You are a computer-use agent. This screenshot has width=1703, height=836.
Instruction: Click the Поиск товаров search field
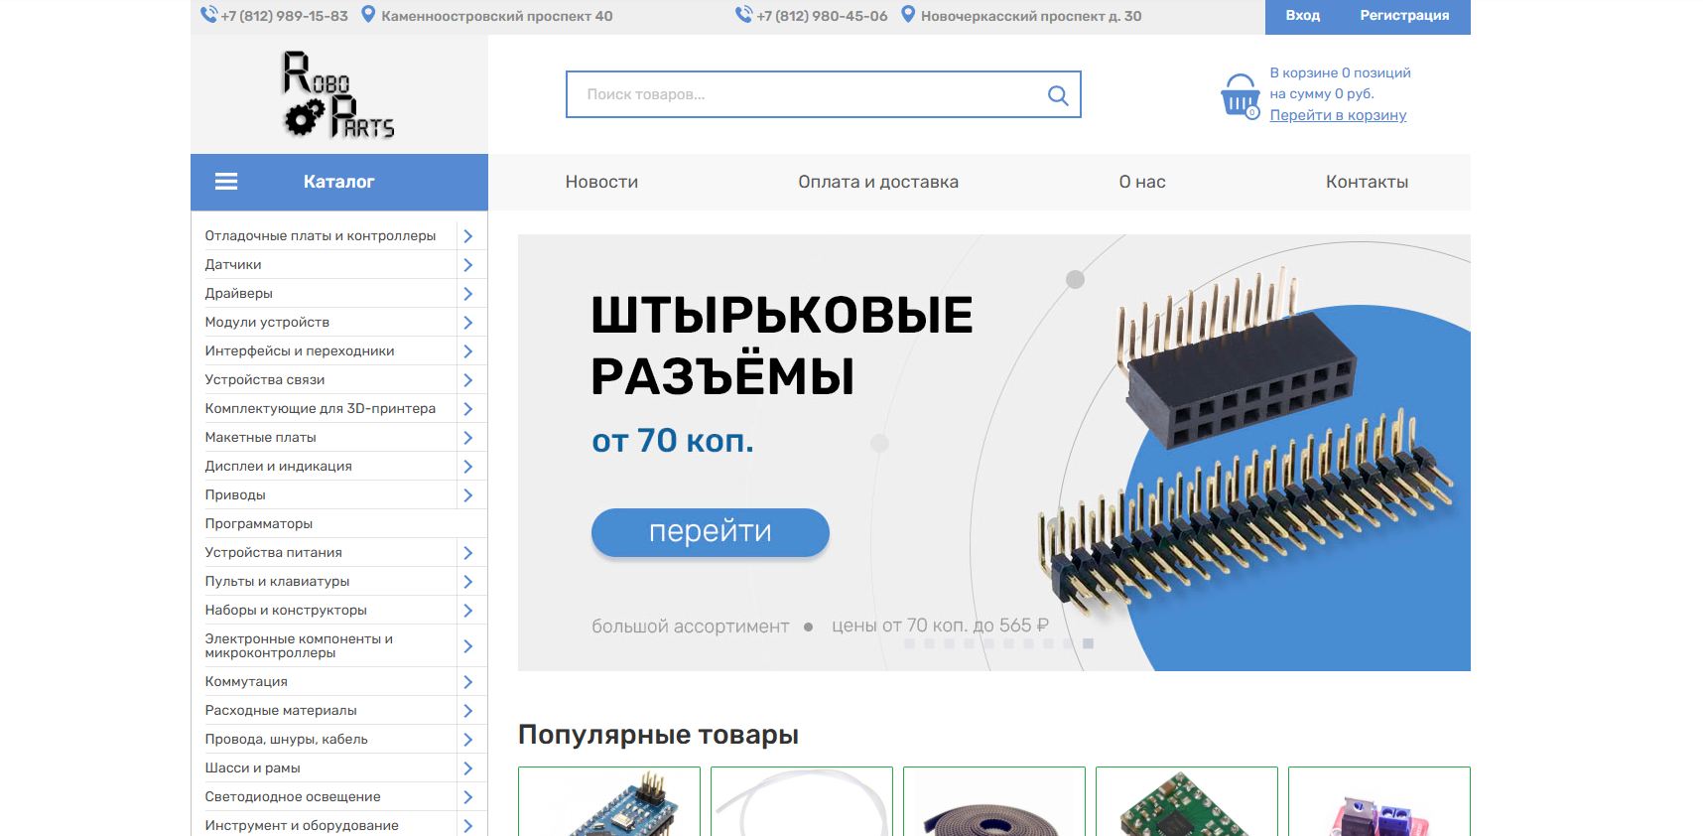[x=823, y=94]
